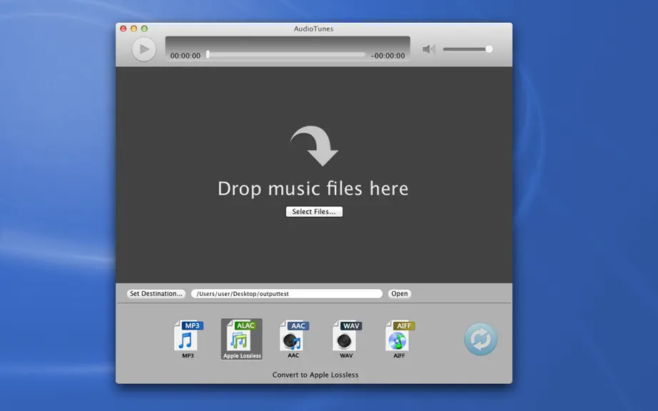The width and height of the screenshot is (658, 411).
Task: Click the remaining time -00:00:00 display
Action: point(388,56)
